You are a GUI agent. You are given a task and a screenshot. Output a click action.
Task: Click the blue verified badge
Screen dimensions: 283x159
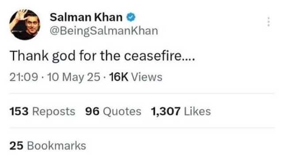131,17
